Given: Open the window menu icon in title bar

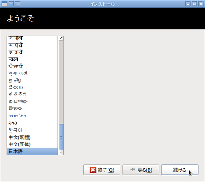Looking at the screenshot, I should (x=4, y=4).
